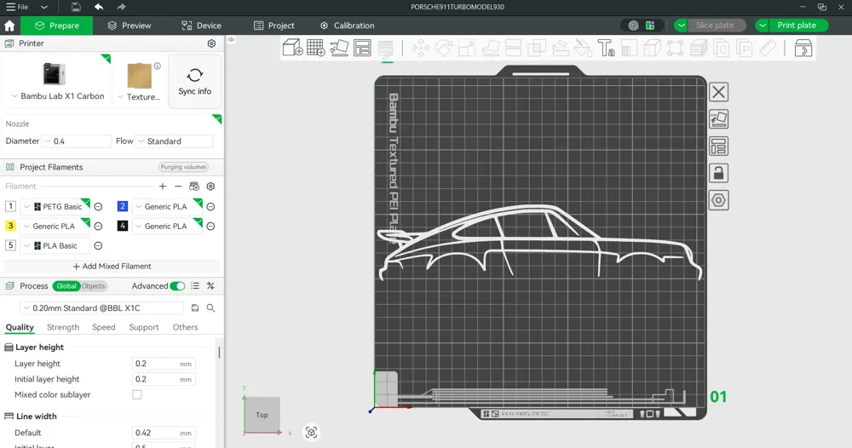Click Add Mixed Filament
This screenshot has width=852, height=448.
(112, 267)
